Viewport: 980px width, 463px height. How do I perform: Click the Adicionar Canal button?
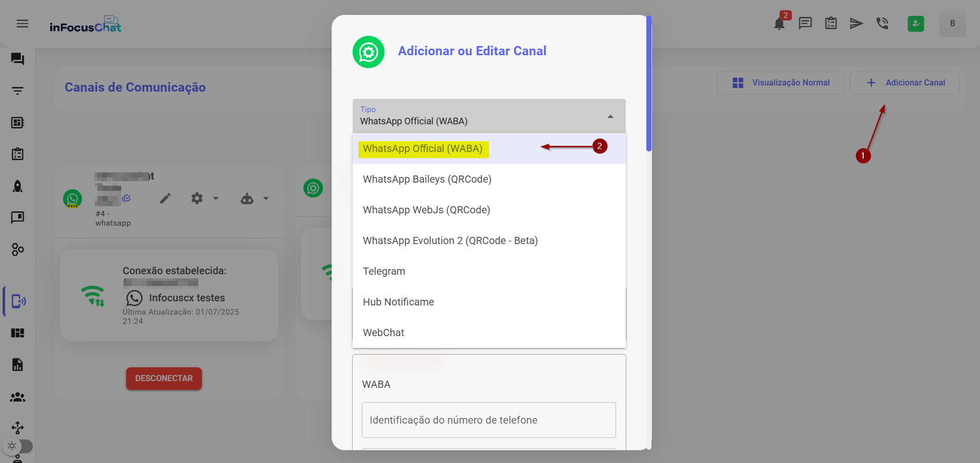905,83
